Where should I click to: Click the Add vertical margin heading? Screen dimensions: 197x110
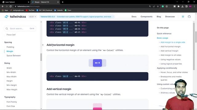click(59, 89)
